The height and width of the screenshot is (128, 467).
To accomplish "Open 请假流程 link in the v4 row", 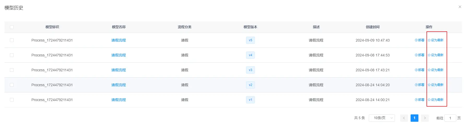I will click(x=119, y=55).
